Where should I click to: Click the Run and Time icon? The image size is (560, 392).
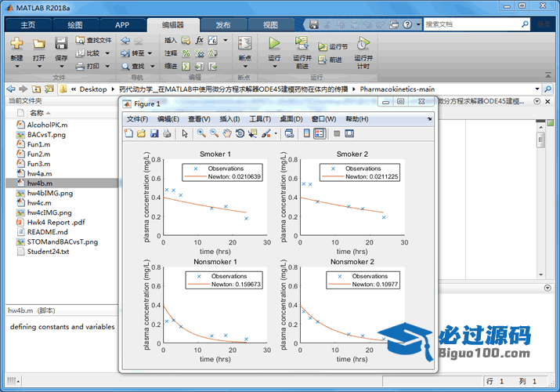363,43
